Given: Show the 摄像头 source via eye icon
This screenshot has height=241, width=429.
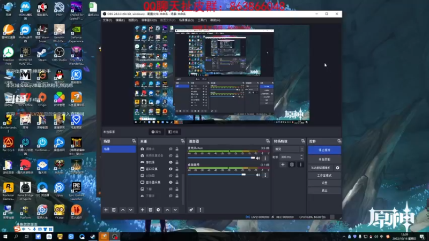Looking at the screenshot, I should click(x=171, y=149).
